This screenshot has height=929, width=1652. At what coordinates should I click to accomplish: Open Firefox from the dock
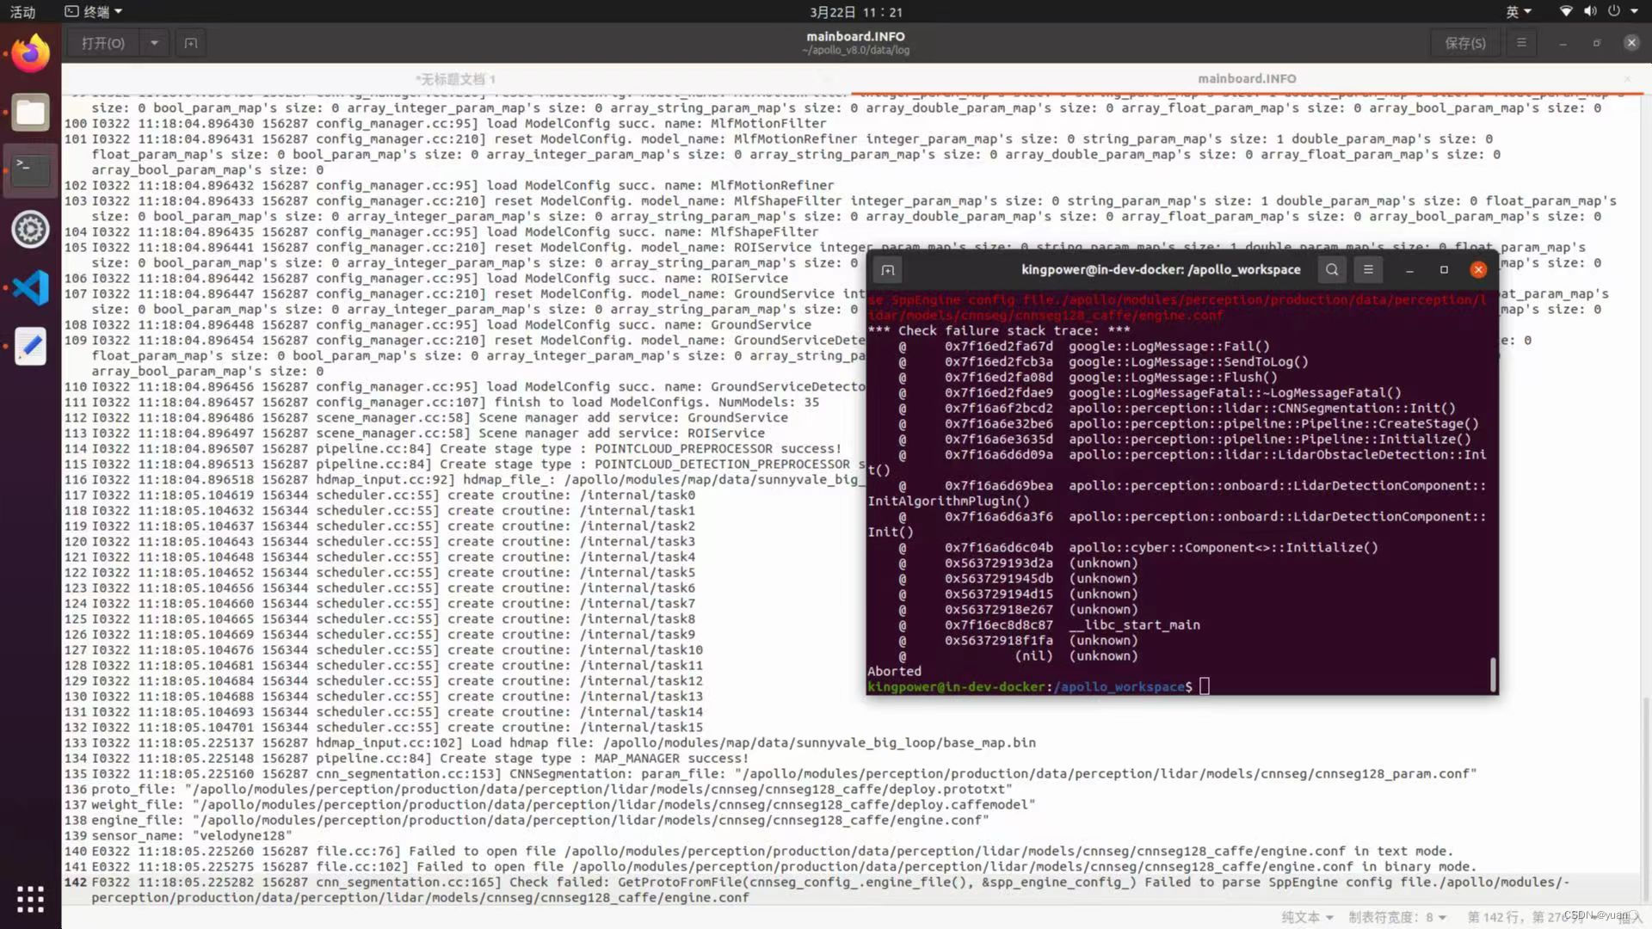pyautogui.click(x=31, y=53)
